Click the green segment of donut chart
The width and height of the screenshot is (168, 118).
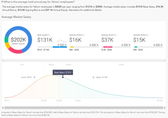pyautogui.click(x=6, y=40)
